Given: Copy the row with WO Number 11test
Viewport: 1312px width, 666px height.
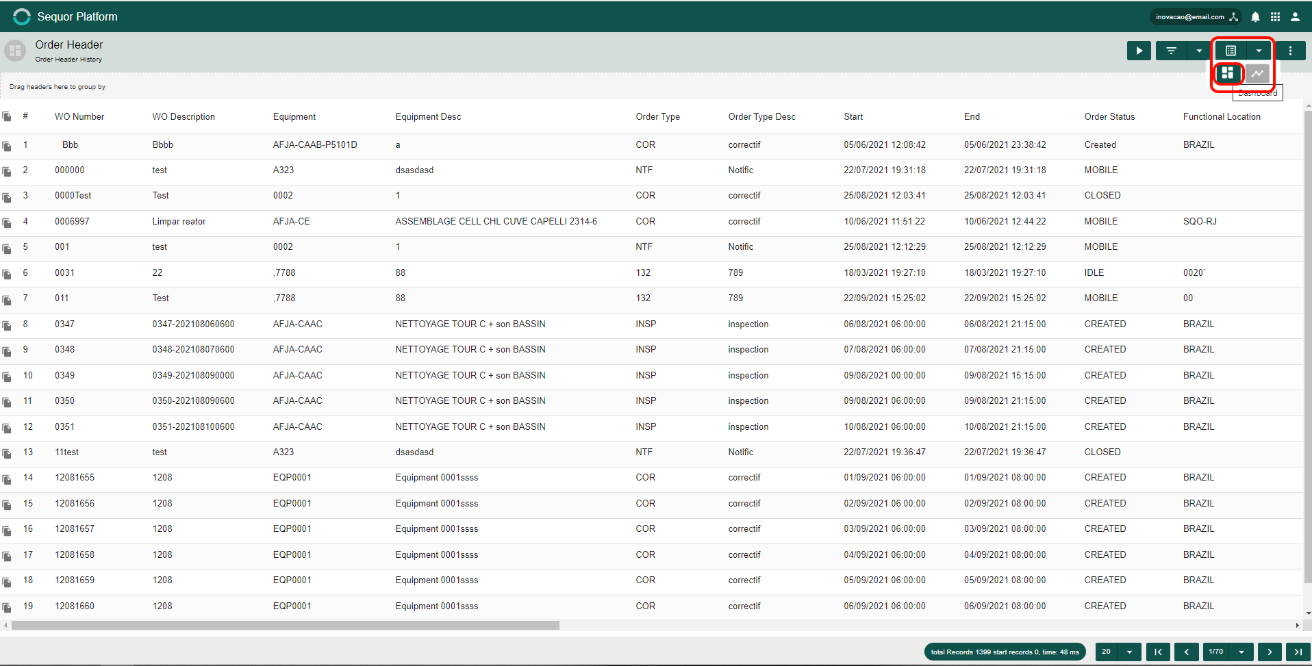Looking at the screenshot, I should [7, 454].
